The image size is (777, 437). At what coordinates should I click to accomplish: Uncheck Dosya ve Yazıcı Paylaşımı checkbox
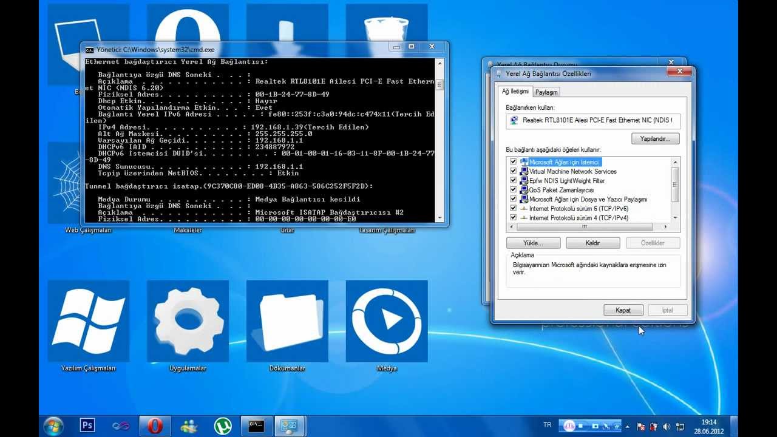coord(514,199)
